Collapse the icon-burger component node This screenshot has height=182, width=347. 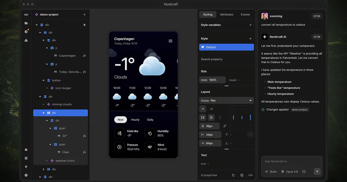click(47, 88)
